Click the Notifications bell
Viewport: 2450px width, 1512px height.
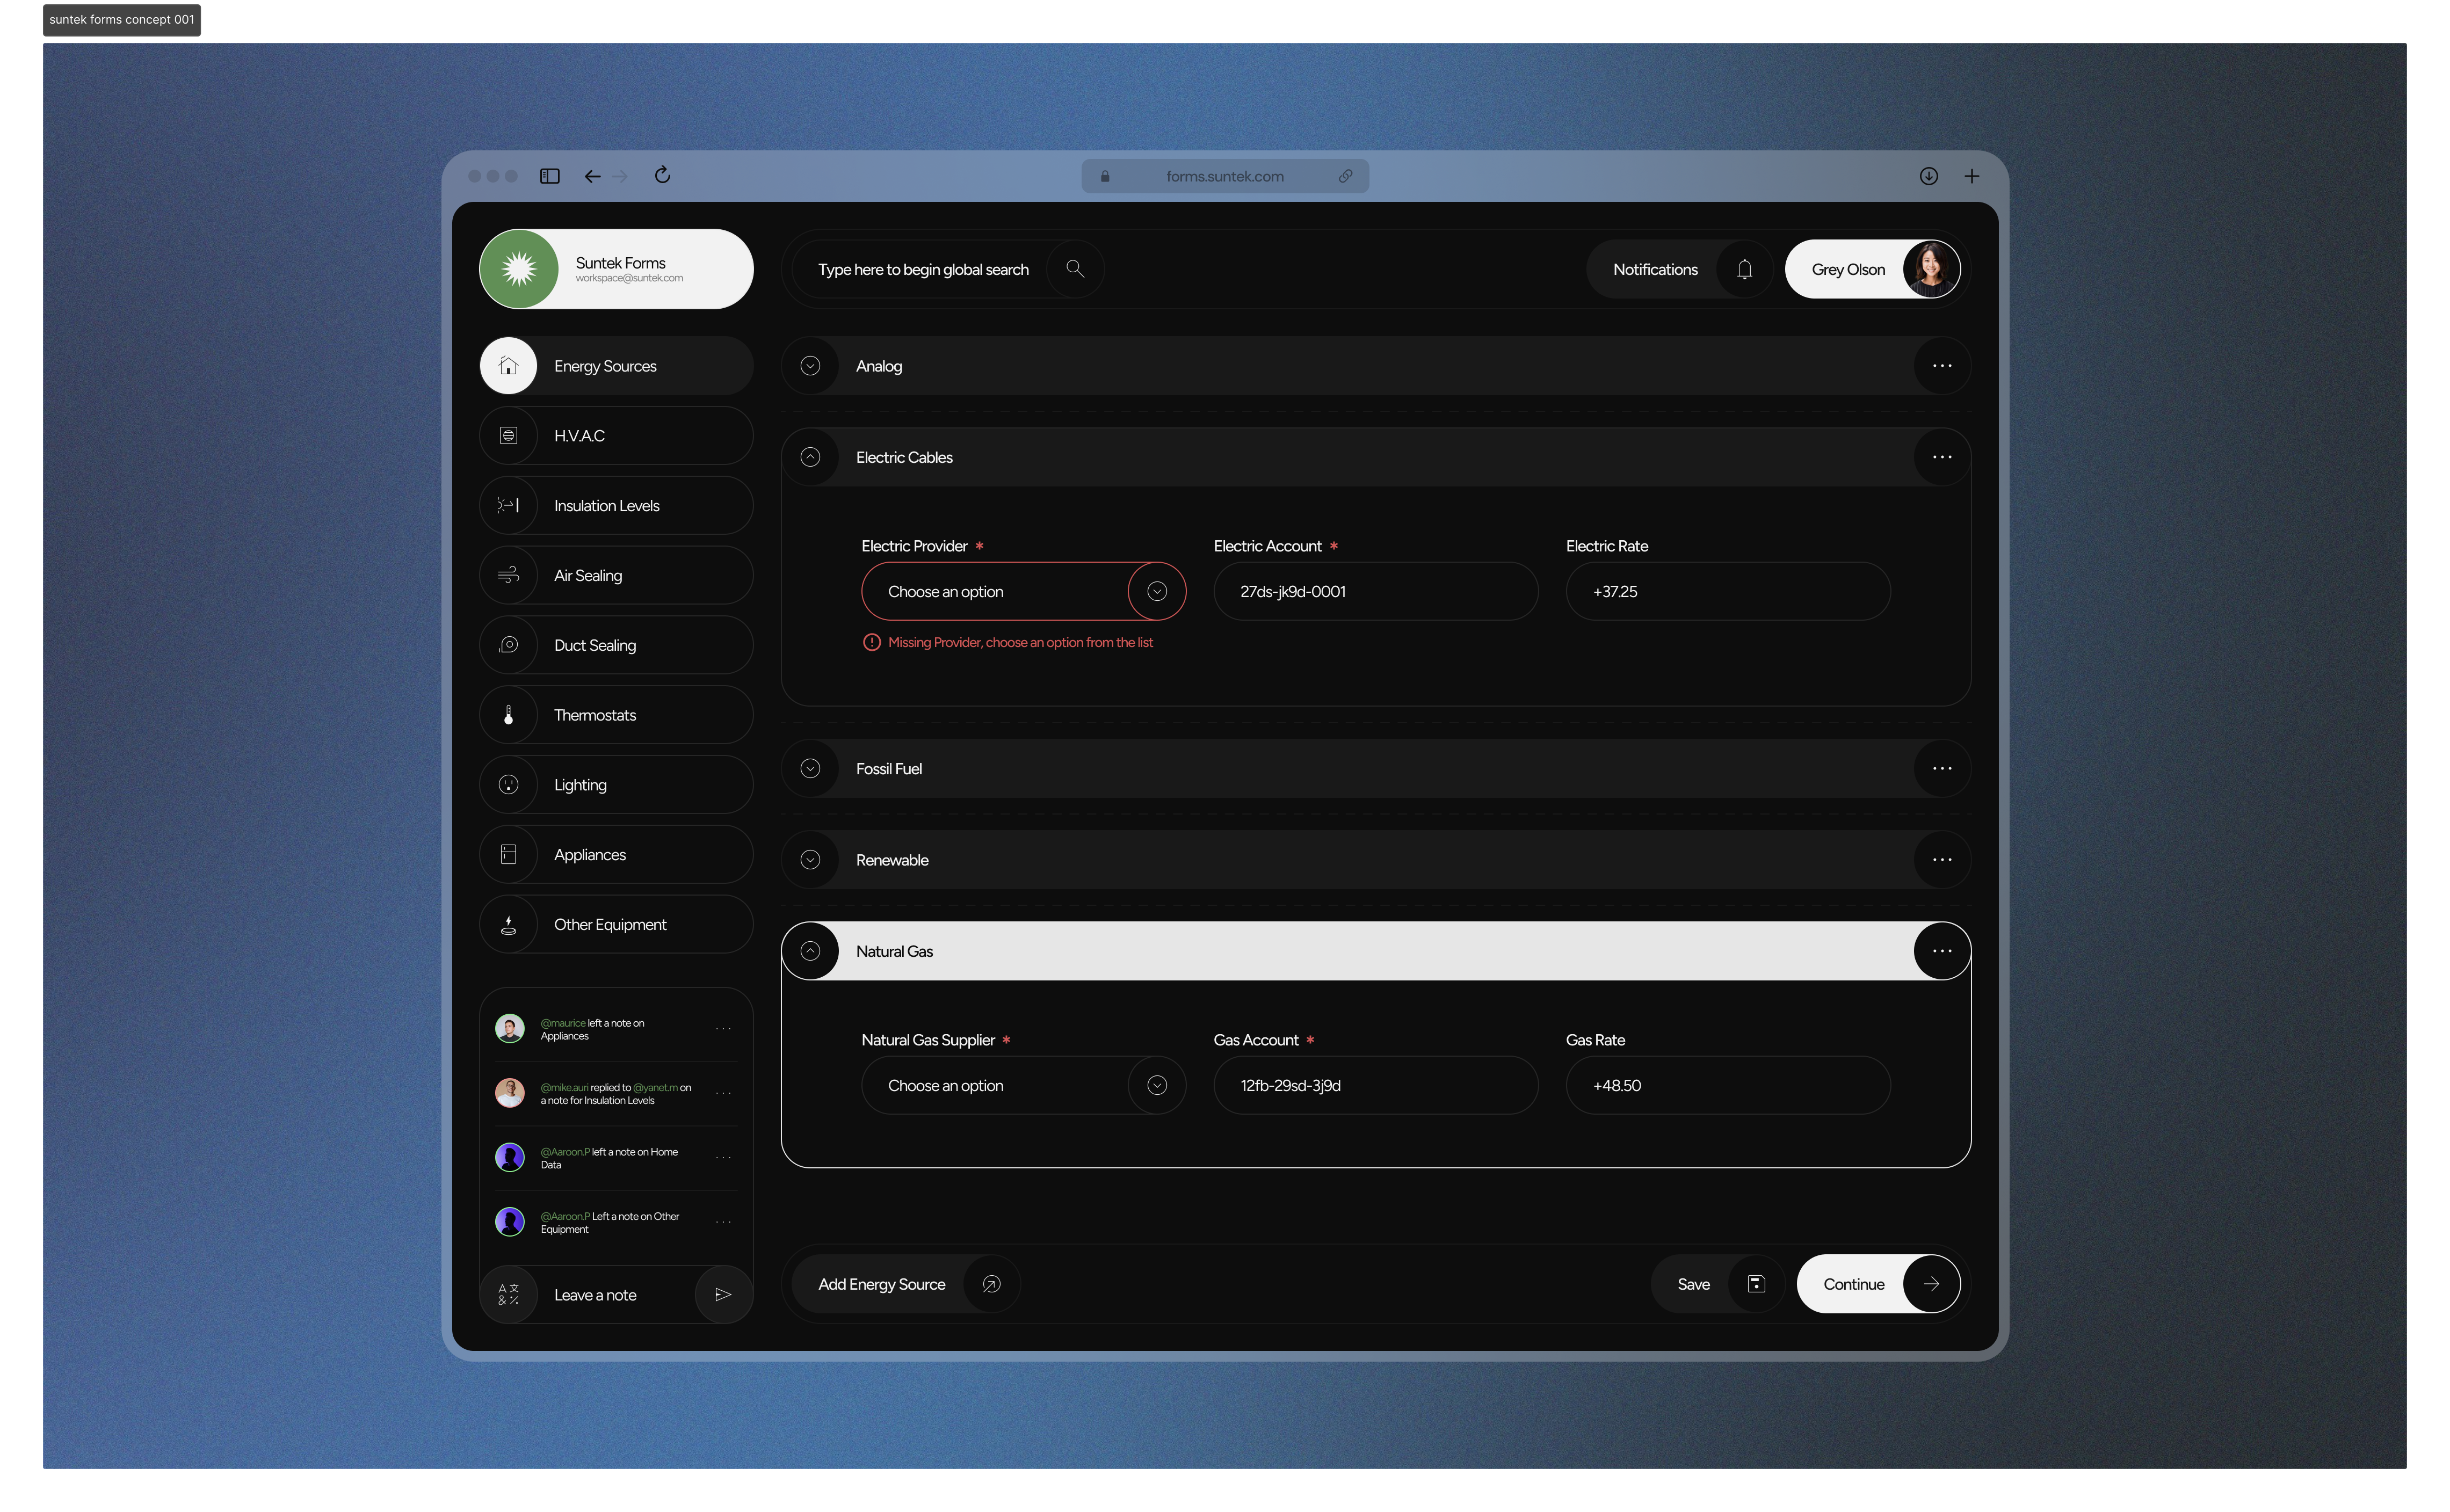[1744, 268]
